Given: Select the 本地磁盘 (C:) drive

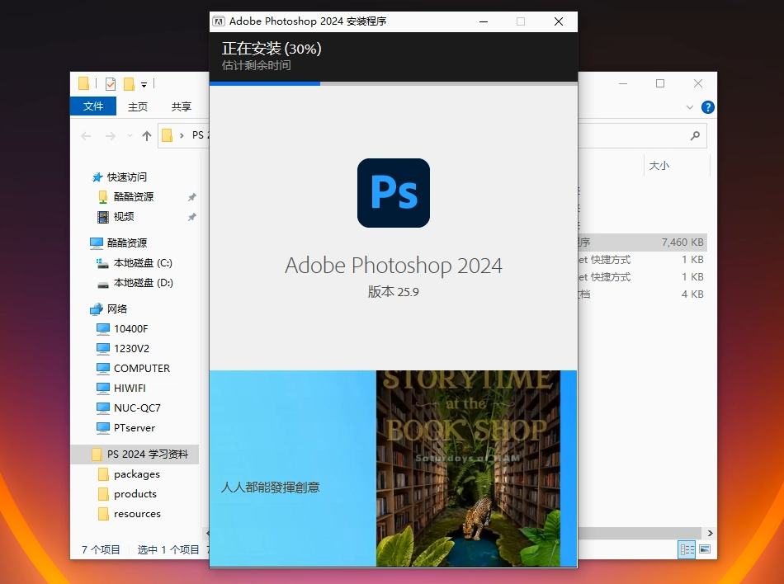Looking at the screenshot, I should (x=143, y=262).
